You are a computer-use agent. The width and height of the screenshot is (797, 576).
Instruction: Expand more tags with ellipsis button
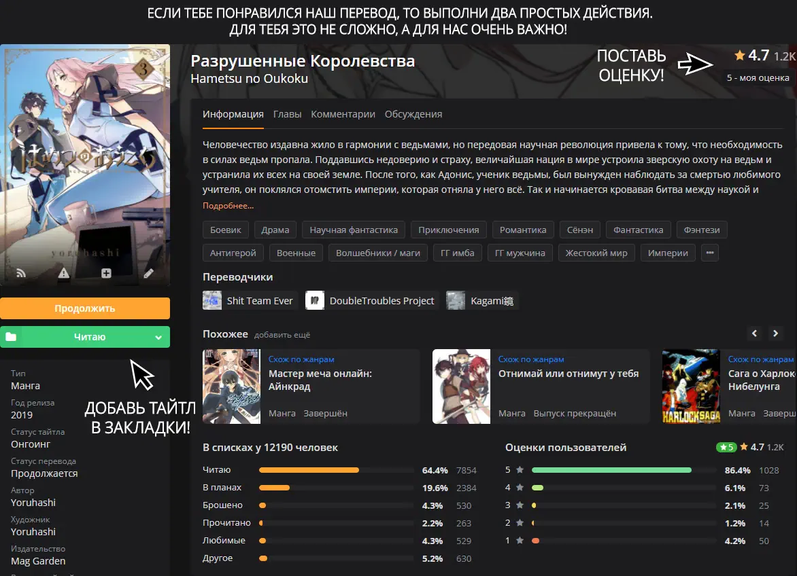709,253
